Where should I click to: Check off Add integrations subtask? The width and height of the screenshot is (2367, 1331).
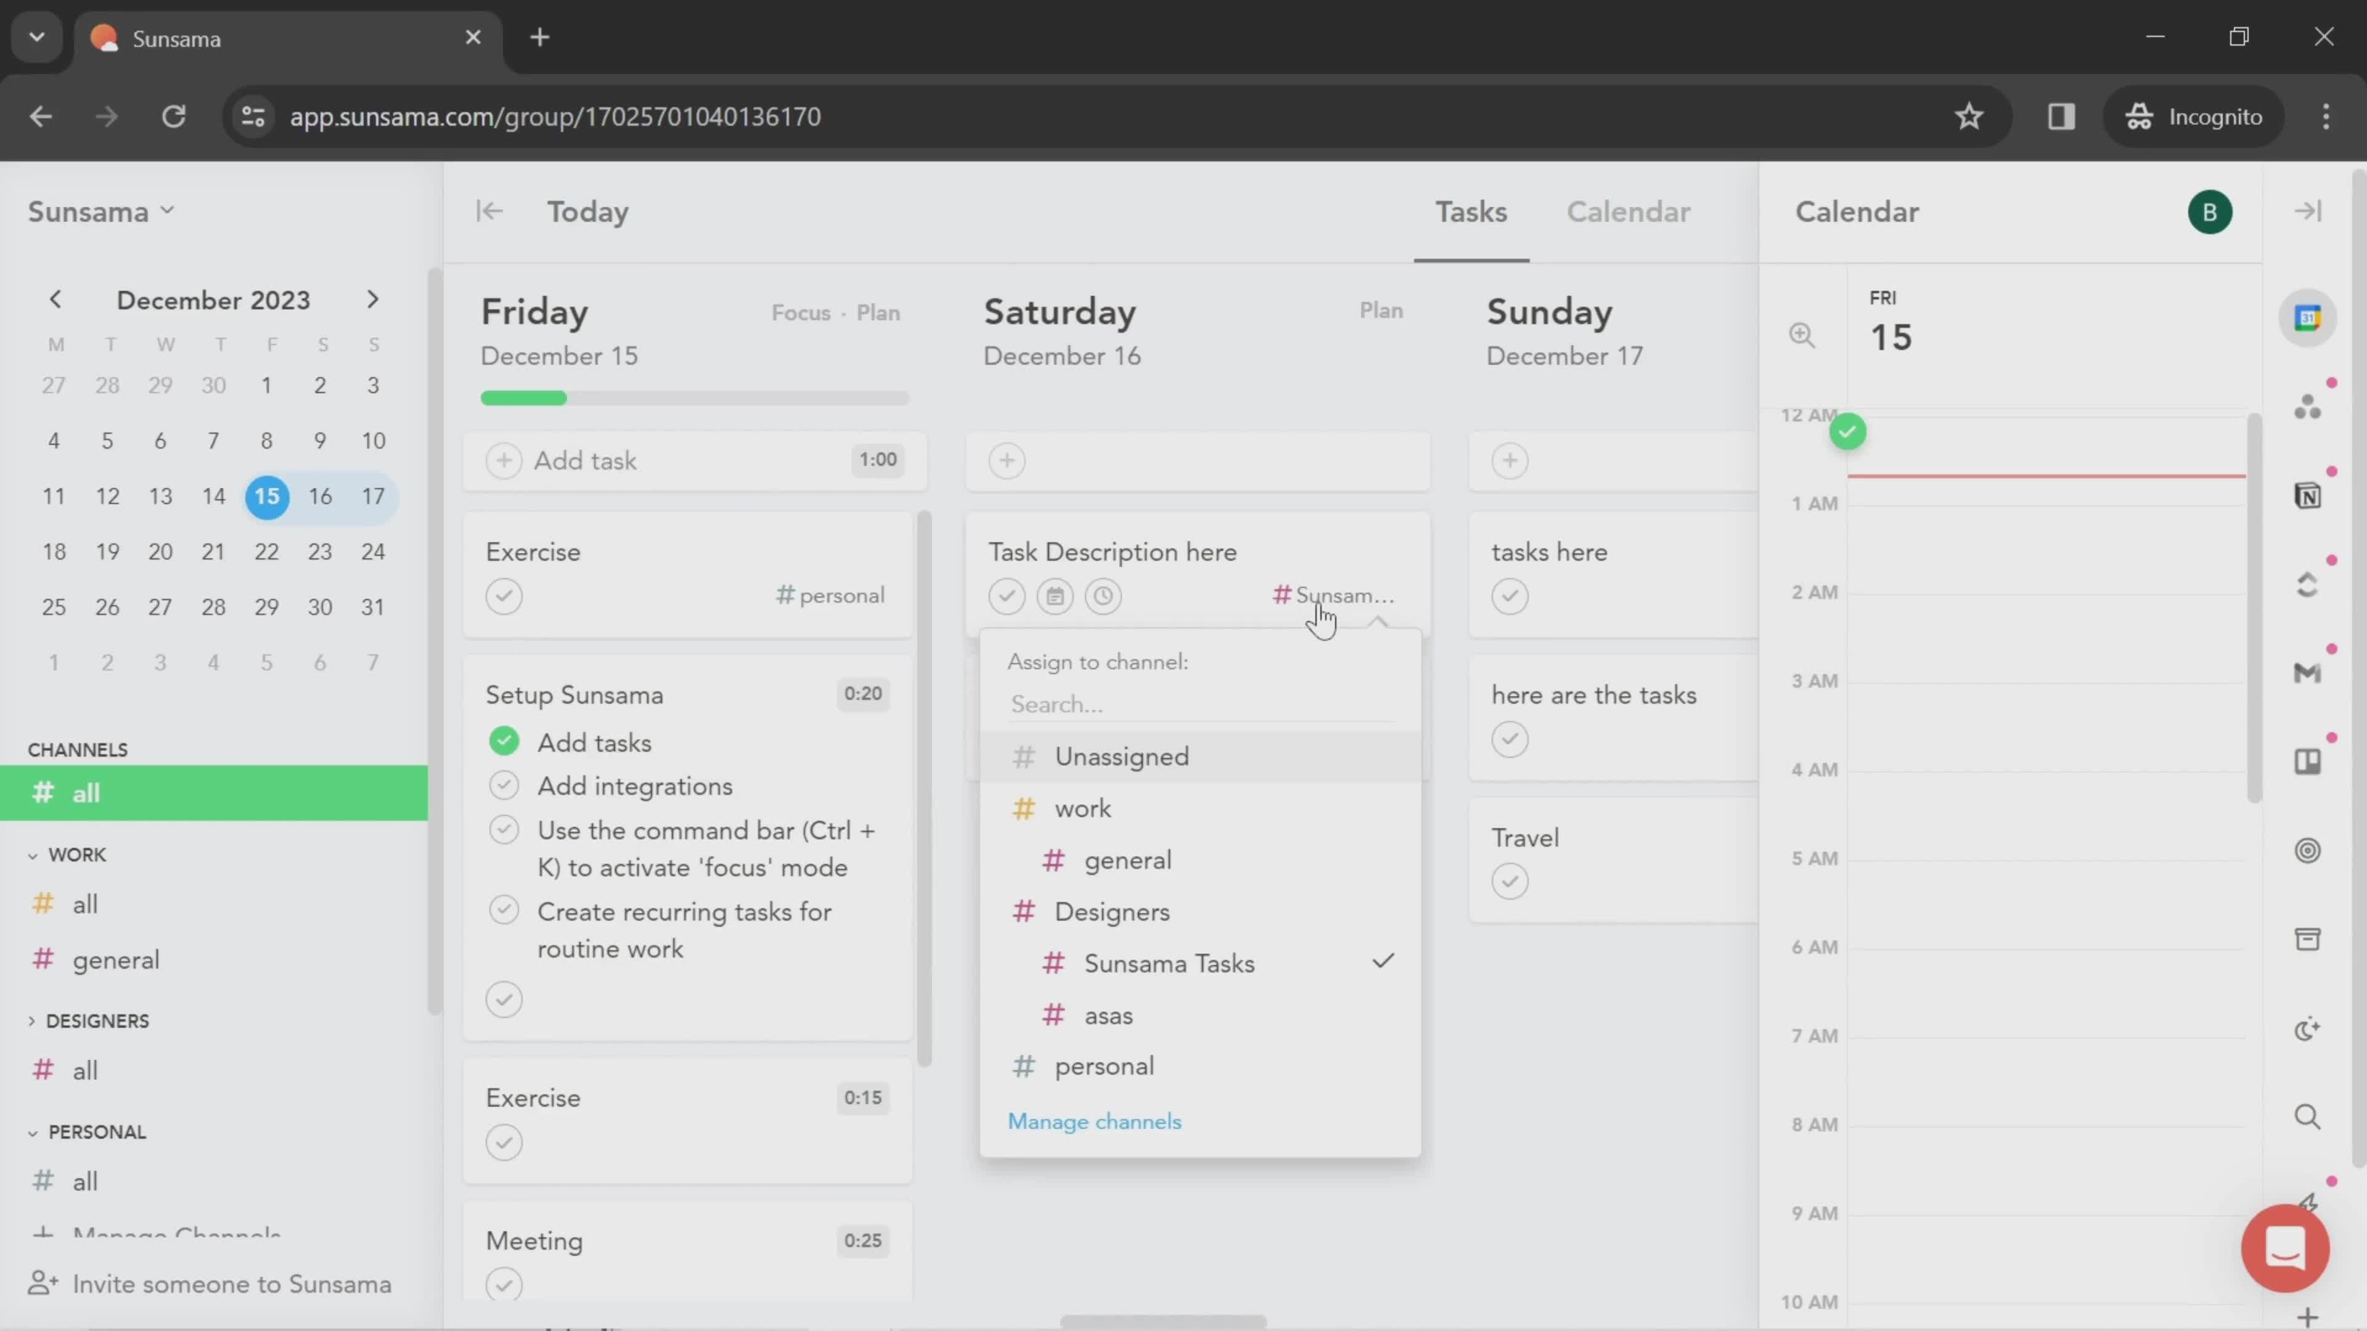point(504,786)
